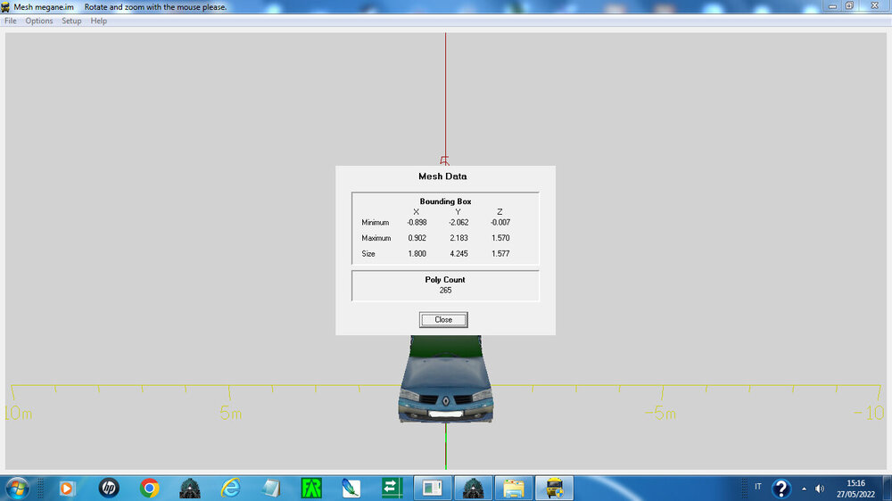Click the -5m ruler label

pos(660,414)
